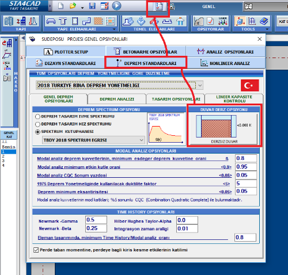Open the DEPREM ANALIZI sub-tab
The image size is (288, 275).
(x=117, y=99)
